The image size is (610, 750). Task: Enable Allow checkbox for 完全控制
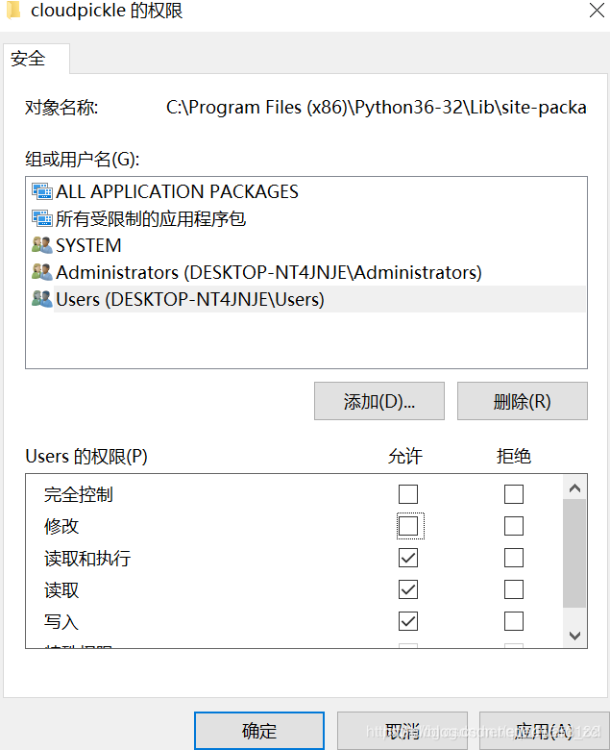408,494
